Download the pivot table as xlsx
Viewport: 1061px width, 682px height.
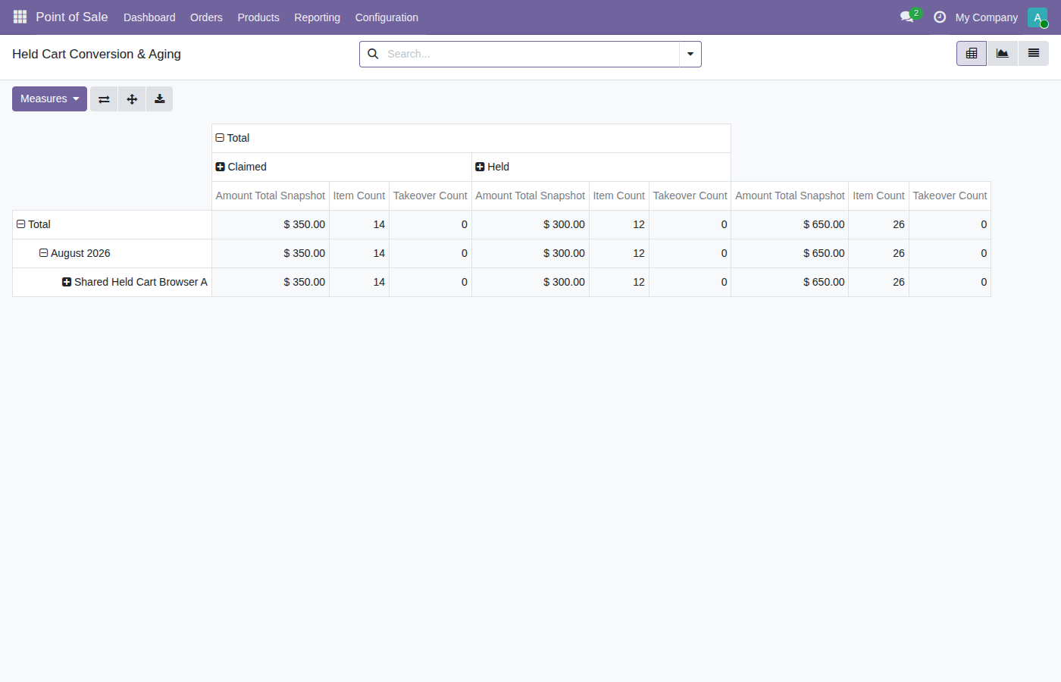(x=159, y=99)
